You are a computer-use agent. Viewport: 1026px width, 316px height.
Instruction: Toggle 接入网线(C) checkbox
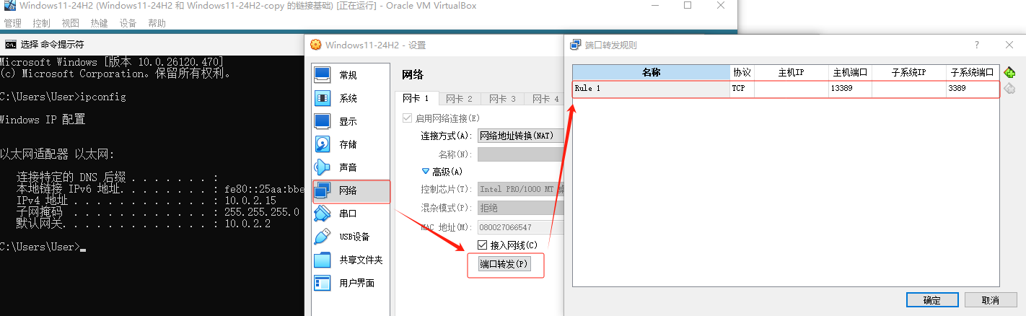pyautogui.click(x=483, y=245)
